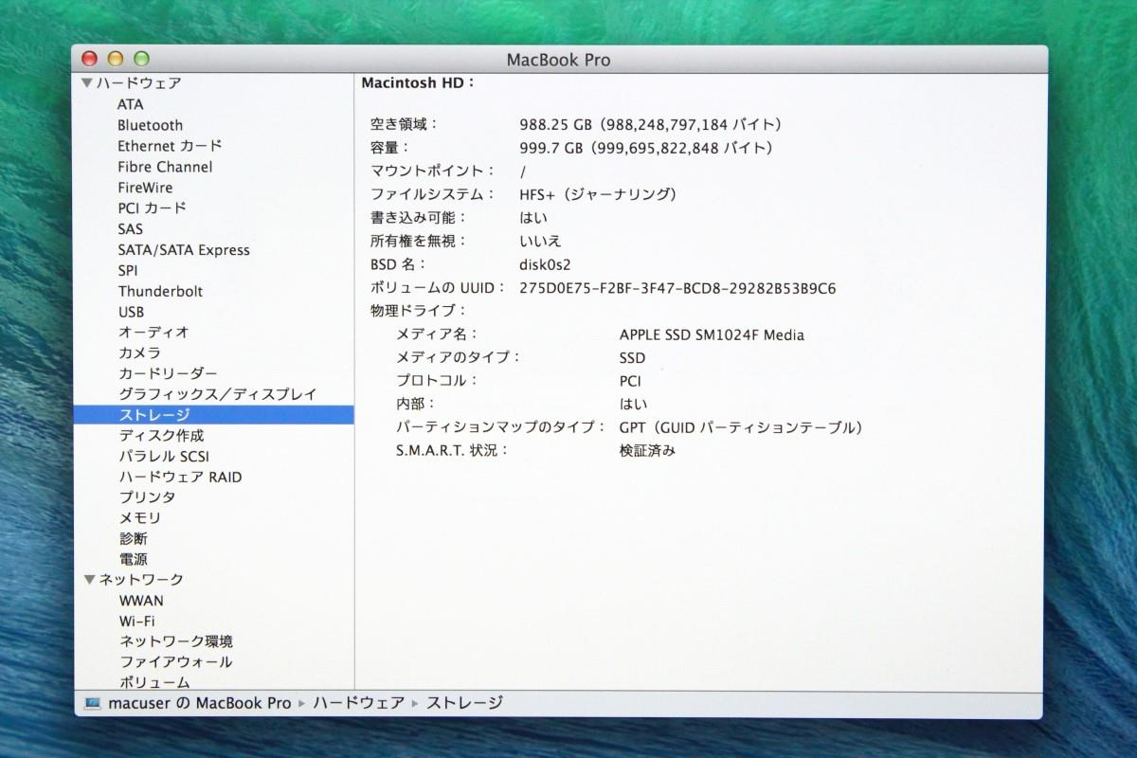Choose カメラ from the hardware list
The height and width of the screenshot is (758, 1137).
pos(139,353)
